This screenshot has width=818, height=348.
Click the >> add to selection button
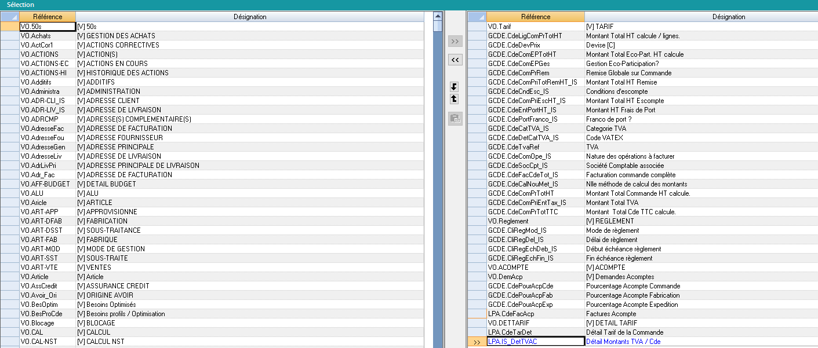click(x=455, y=41)
